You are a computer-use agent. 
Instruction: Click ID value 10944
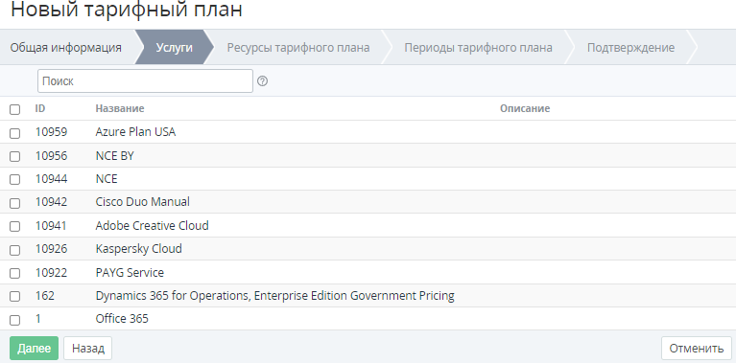pyautogui.click(x=51, y=179)
